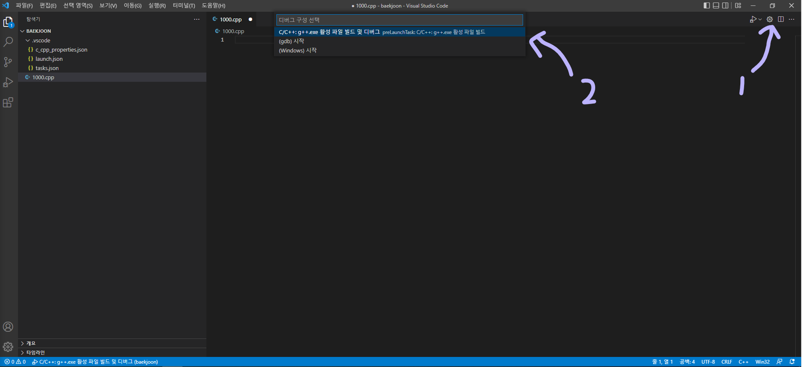Expand the 개요 outline section
The width and height of the screenshot is (802, 367).
coord(112,343)
